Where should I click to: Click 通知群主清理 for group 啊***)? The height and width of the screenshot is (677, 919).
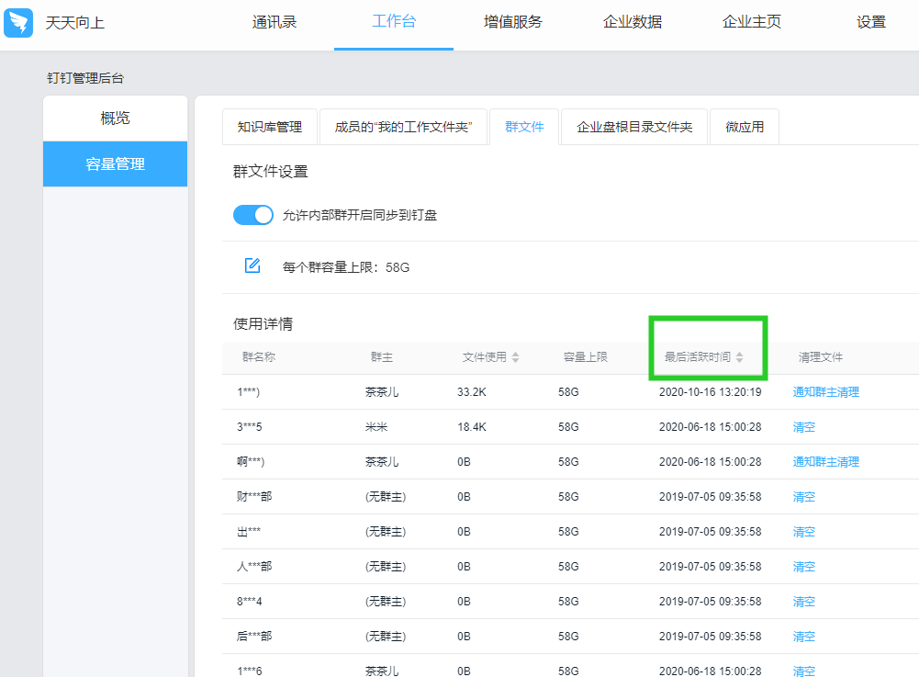click(825, 462)
